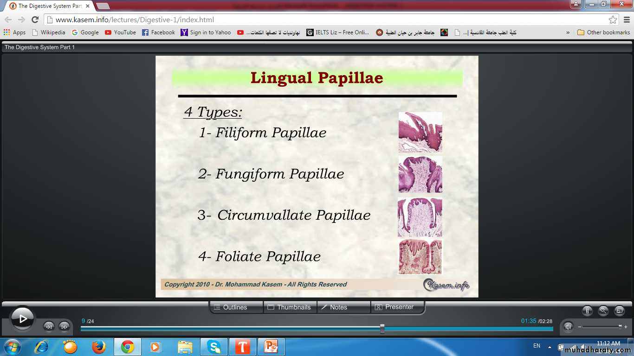Go to the previous slide
Screen dimensions: 634x356
click(49, 326)
